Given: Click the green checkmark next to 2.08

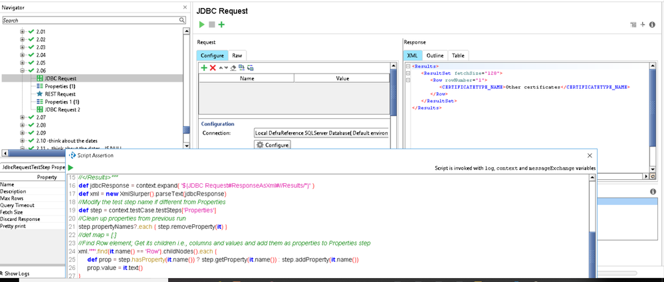Looking at the screenshot, I should pos(31,125).
